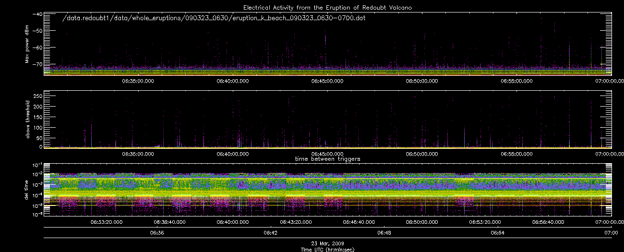Click the 06:55:00.000 label under Max power panel

click(x=517, y=81)
